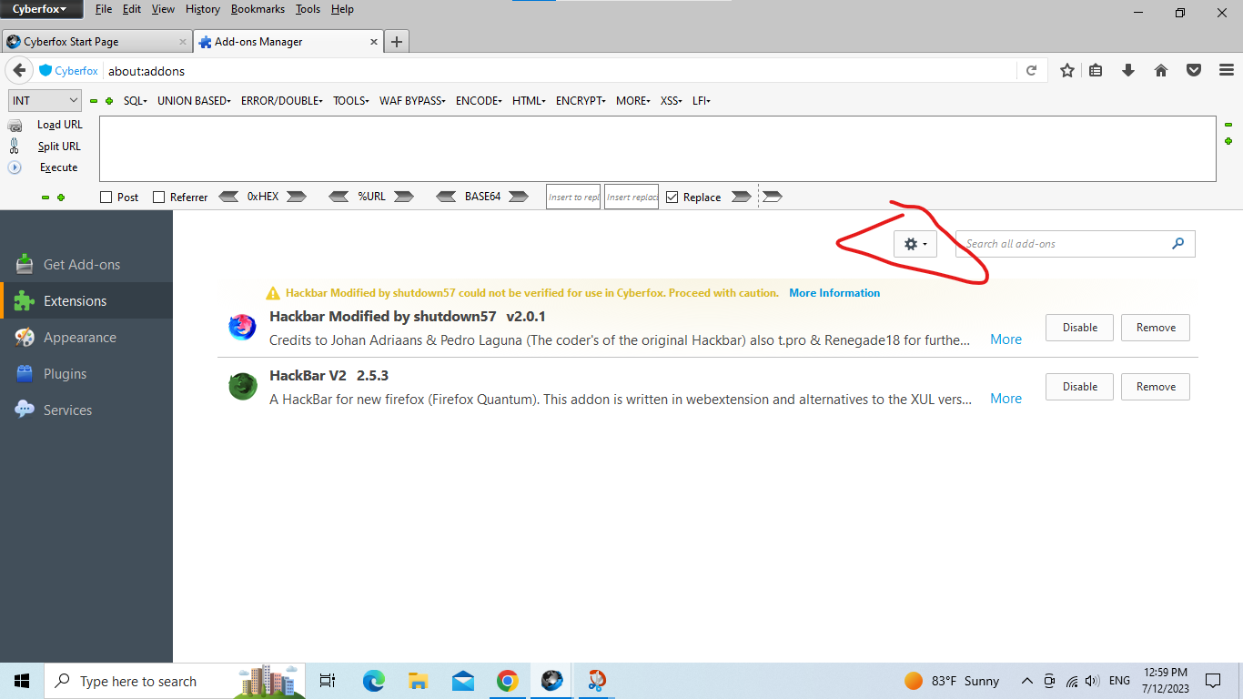
Task: Go back using the navigation arrow
Action: (x=19, y=70)
